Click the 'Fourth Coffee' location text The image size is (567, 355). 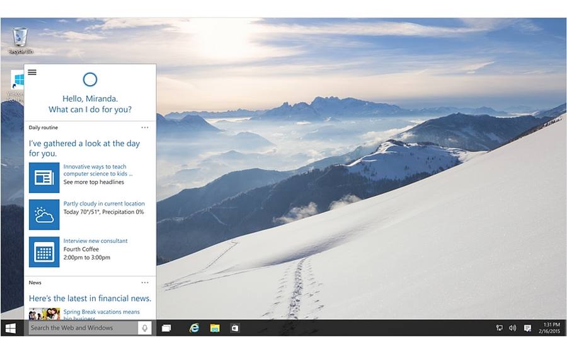pos(81,249)
